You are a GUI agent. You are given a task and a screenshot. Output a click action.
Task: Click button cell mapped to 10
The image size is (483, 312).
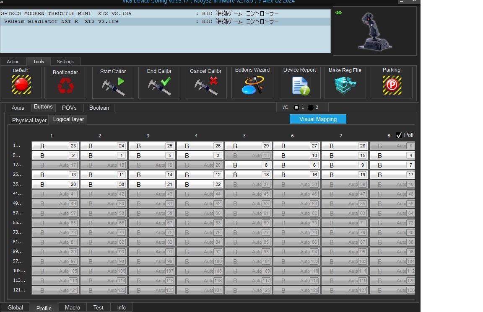click(x=297, y=155)
